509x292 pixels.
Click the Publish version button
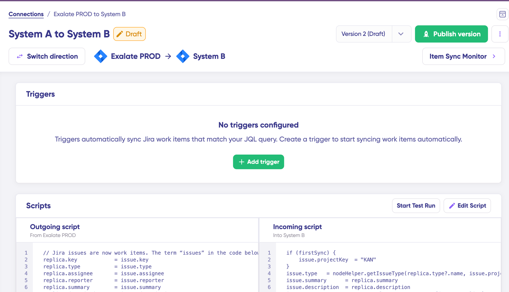(451, 34)
